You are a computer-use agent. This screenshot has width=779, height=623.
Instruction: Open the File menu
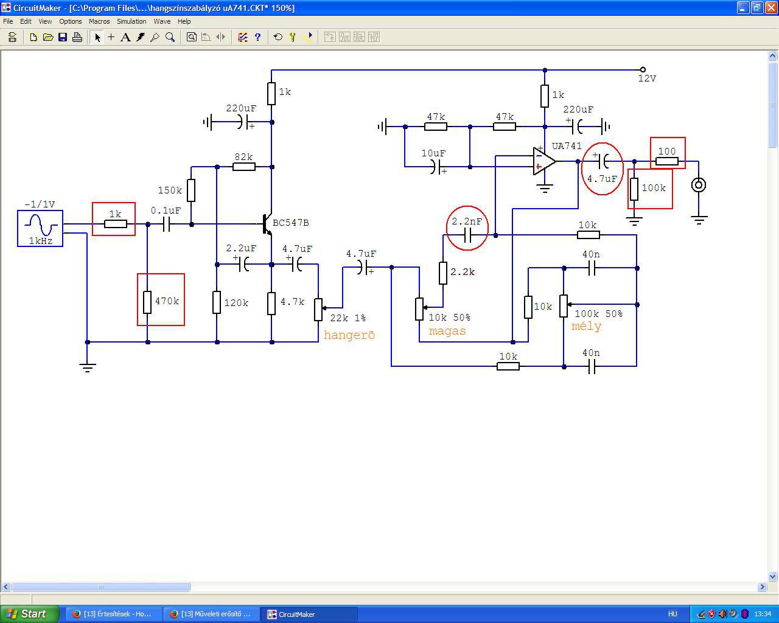[x=8, y=21]
